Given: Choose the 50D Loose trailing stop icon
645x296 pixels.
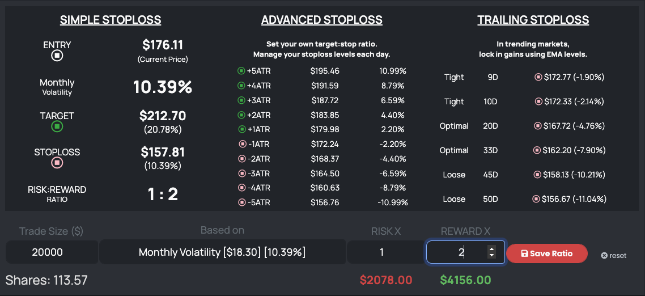Looking at the screenshot, I should 536,199.
